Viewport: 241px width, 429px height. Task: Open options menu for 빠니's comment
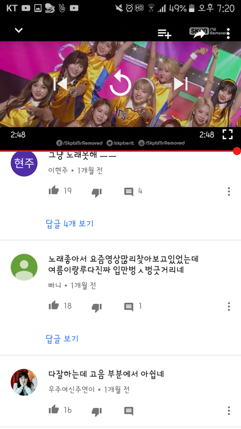pyautogui.click(x=229, y=306)
